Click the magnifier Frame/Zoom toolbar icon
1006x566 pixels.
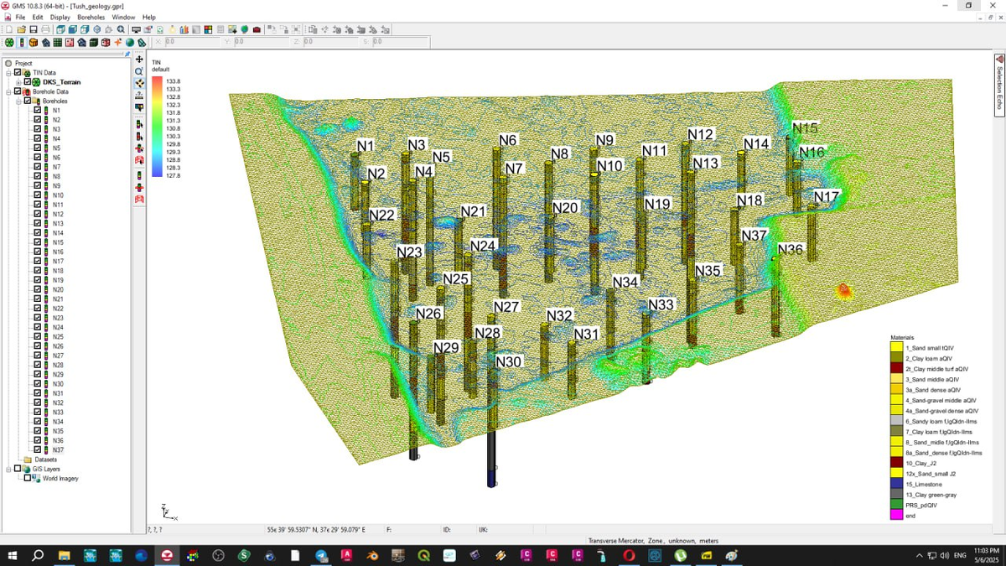[121, 29]
